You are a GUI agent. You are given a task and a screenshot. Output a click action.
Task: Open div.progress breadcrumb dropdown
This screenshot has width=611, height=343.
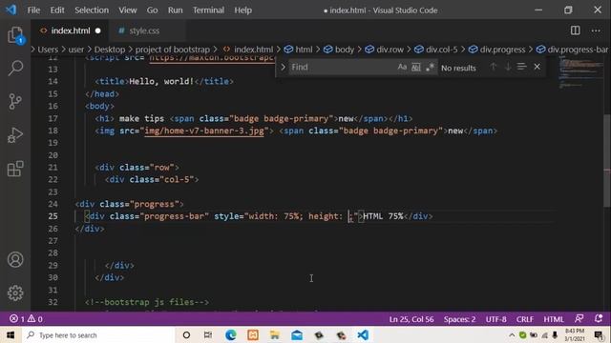click(502, 50)
